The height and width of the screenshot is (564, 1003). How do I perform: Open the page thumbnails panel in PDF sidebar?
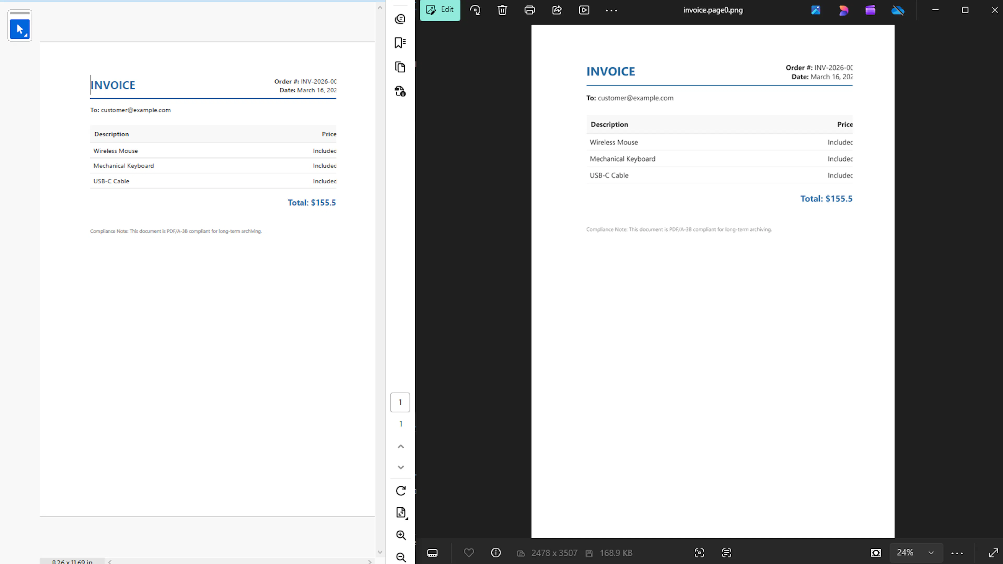pyautogui.click(x=400, y=67)
